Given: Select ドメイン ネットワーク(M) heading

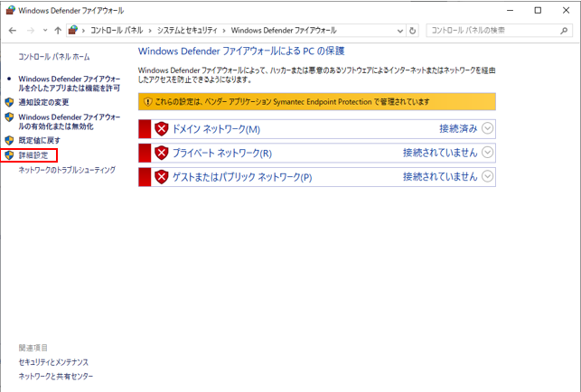Looking at the screenshot, I should (216, 129).
